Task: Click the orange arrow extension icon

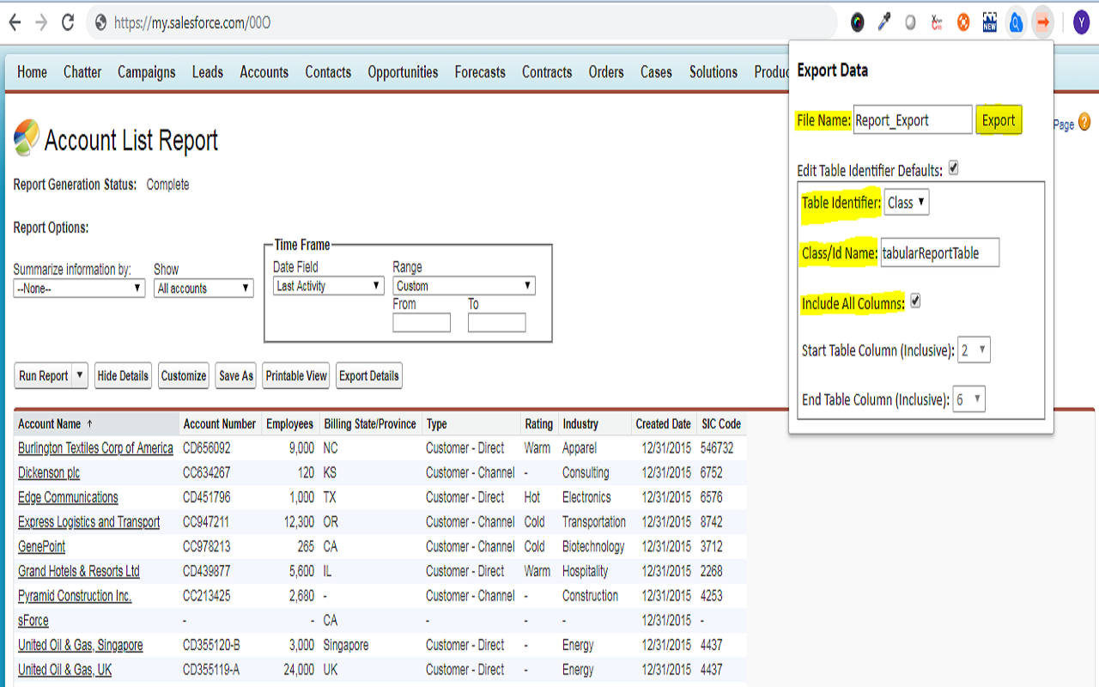Action: [1042, 22]
